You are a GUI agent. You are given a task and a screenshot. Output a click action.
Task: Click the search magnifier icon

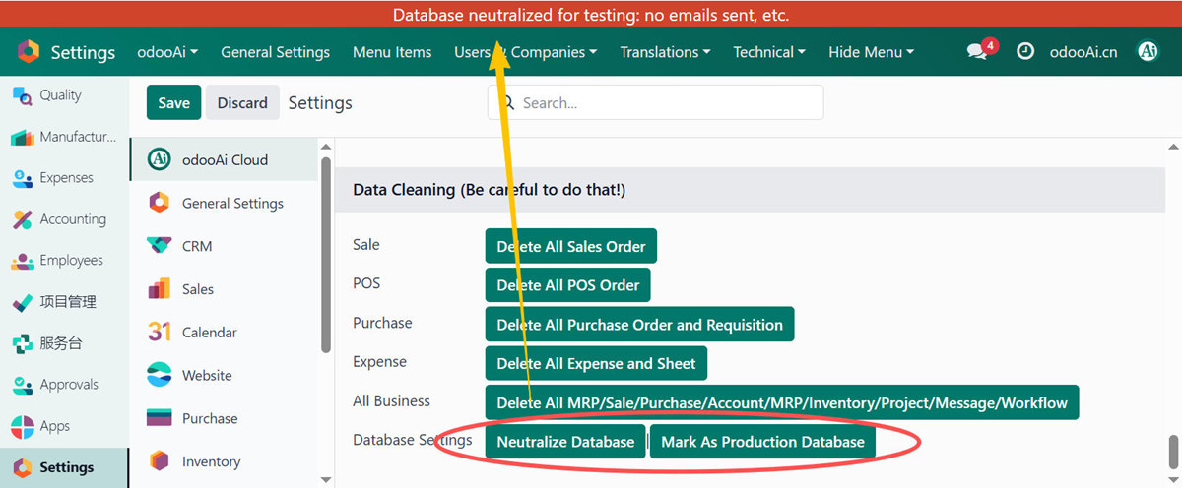(x=508, y=102)
